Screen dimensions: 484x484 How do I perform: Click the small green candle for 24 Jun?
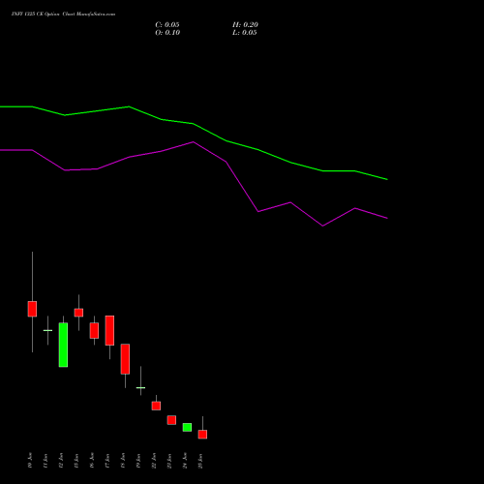coord(187,427)
